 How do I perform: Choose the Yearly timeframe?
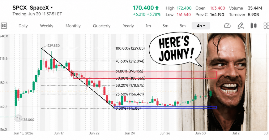tap(128, 26)
